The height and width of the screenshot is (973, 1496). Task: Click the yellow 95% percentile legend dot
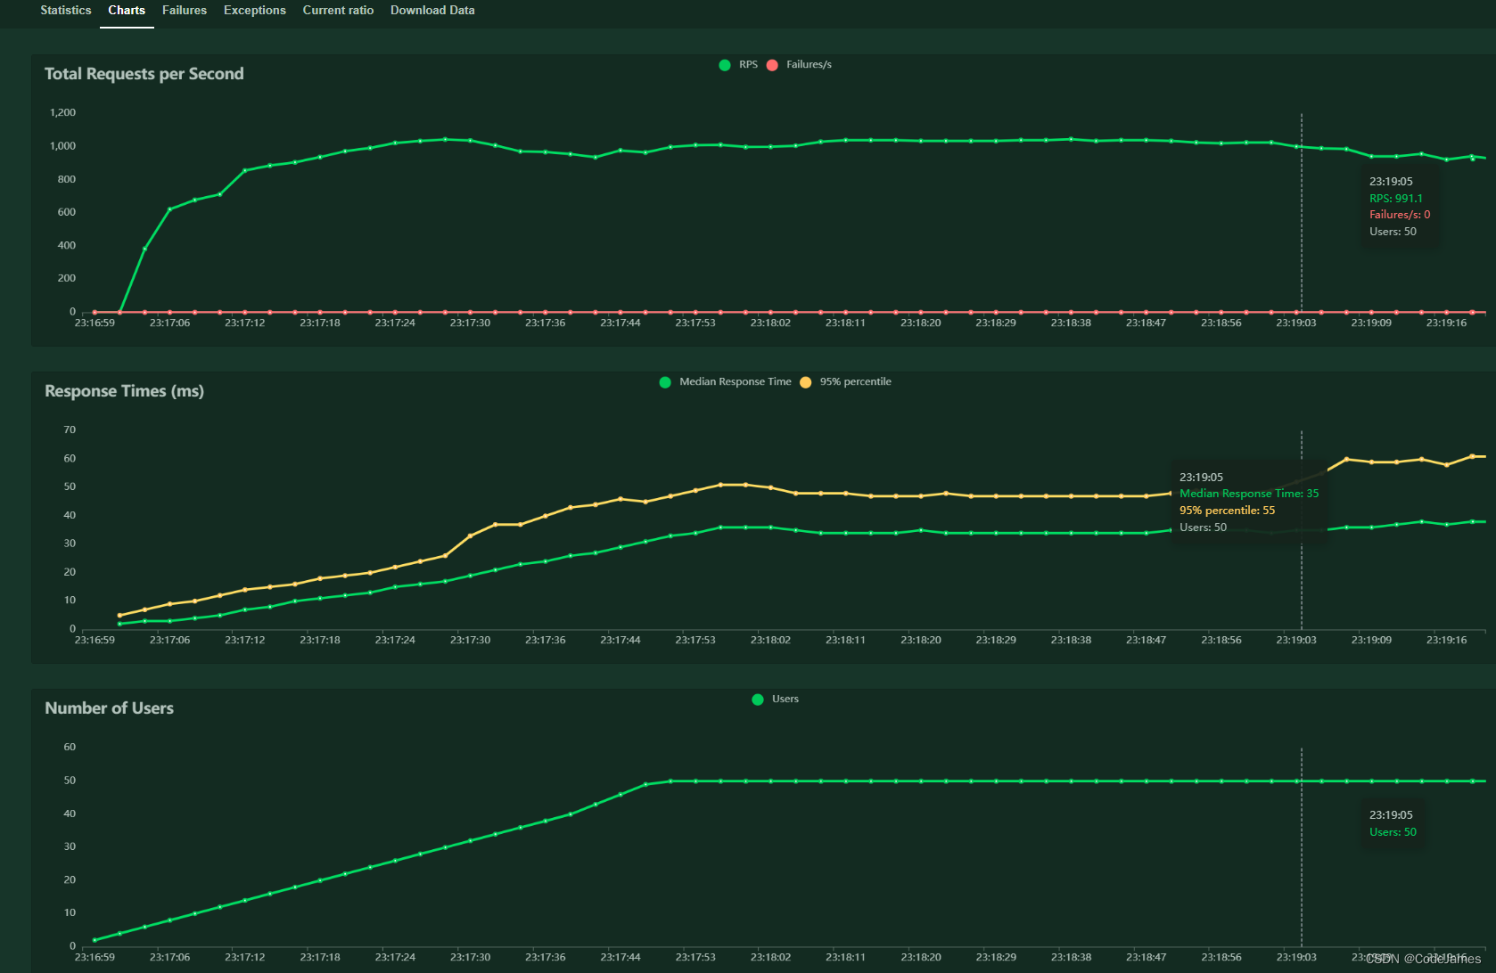[806, 382]
